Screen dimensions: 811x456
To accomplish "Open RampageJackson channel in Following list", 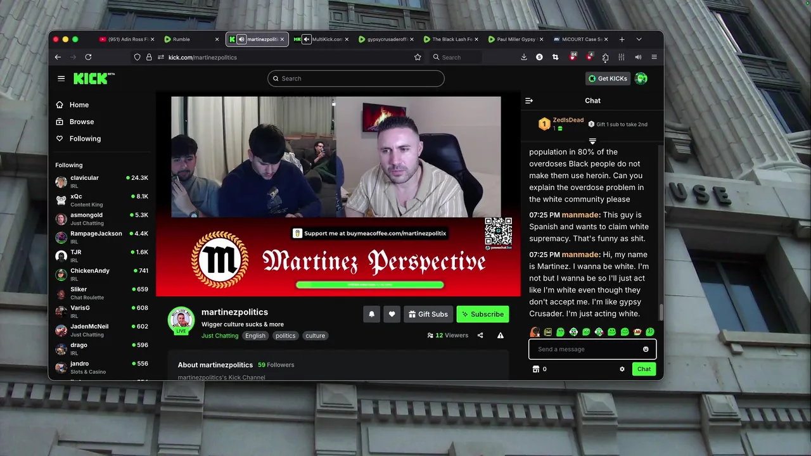I will [101, 237].
